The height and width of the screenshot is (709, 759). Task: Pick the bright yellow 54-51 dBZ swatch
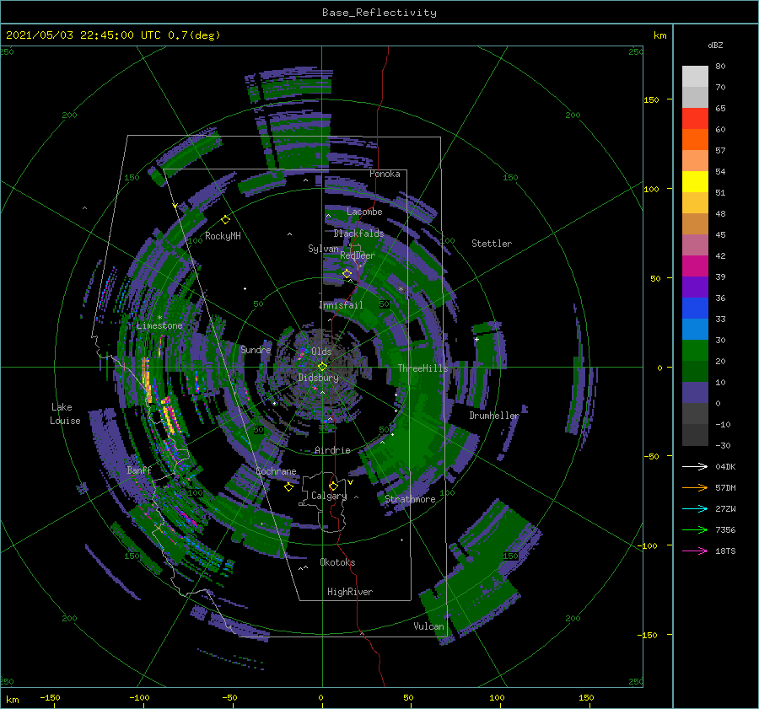[695, 181]
